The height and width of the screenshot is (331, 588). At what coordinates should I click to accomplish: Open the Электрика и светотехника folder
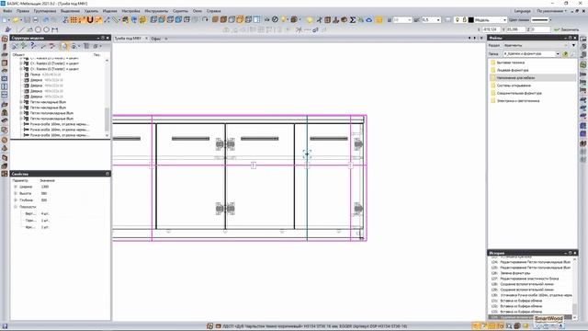point(517,101)
